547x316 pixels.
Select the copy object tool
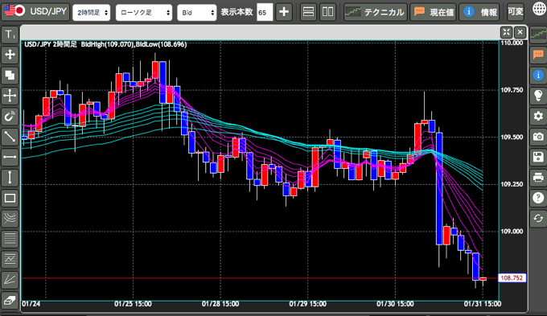click(10, 75)
